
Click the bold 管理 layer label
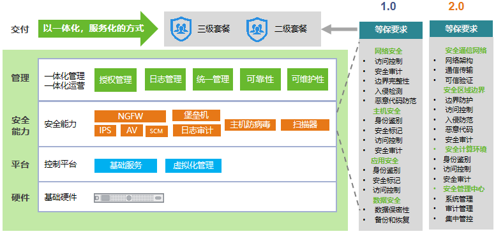[20, 78]
